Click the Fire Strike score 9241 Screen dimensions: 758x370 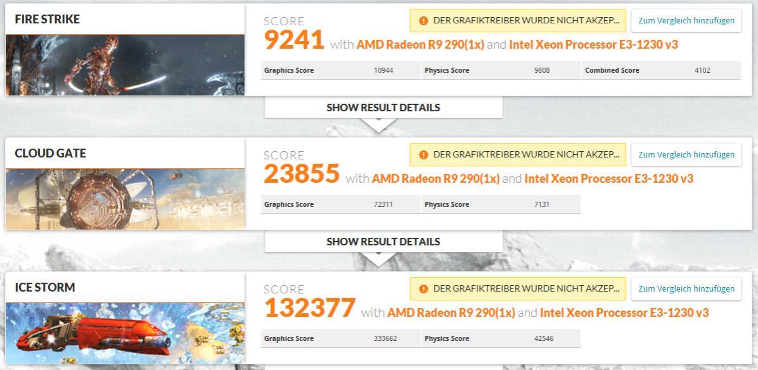[x=294, y=40]
